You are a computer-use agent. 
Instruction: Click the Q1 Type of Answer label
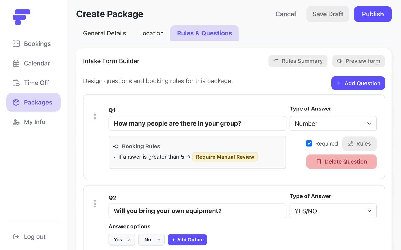click(x=310, y=109)
